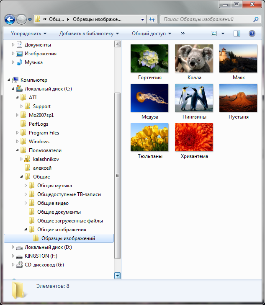
Task: Click the greyed Forward arrow button
Action: tap(21, 19)
